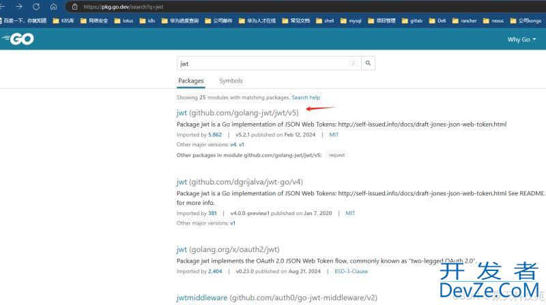Switch to the Symbols tab
Image resolution: width=546 pixels, height=305 pixels.
231,80
